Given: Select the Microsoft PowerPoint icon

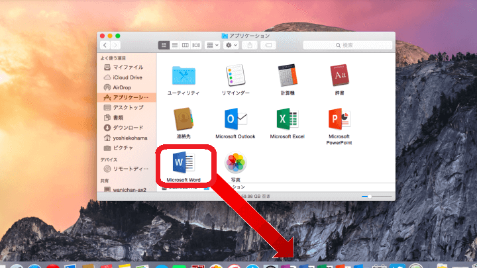Looking at the screenshot, I should pyautogui.click(x=339, y=119).
